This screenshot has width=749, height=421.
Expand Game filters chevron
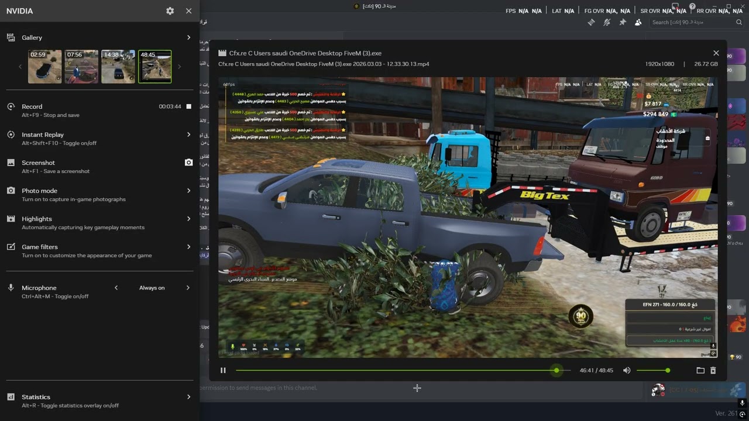188,247
